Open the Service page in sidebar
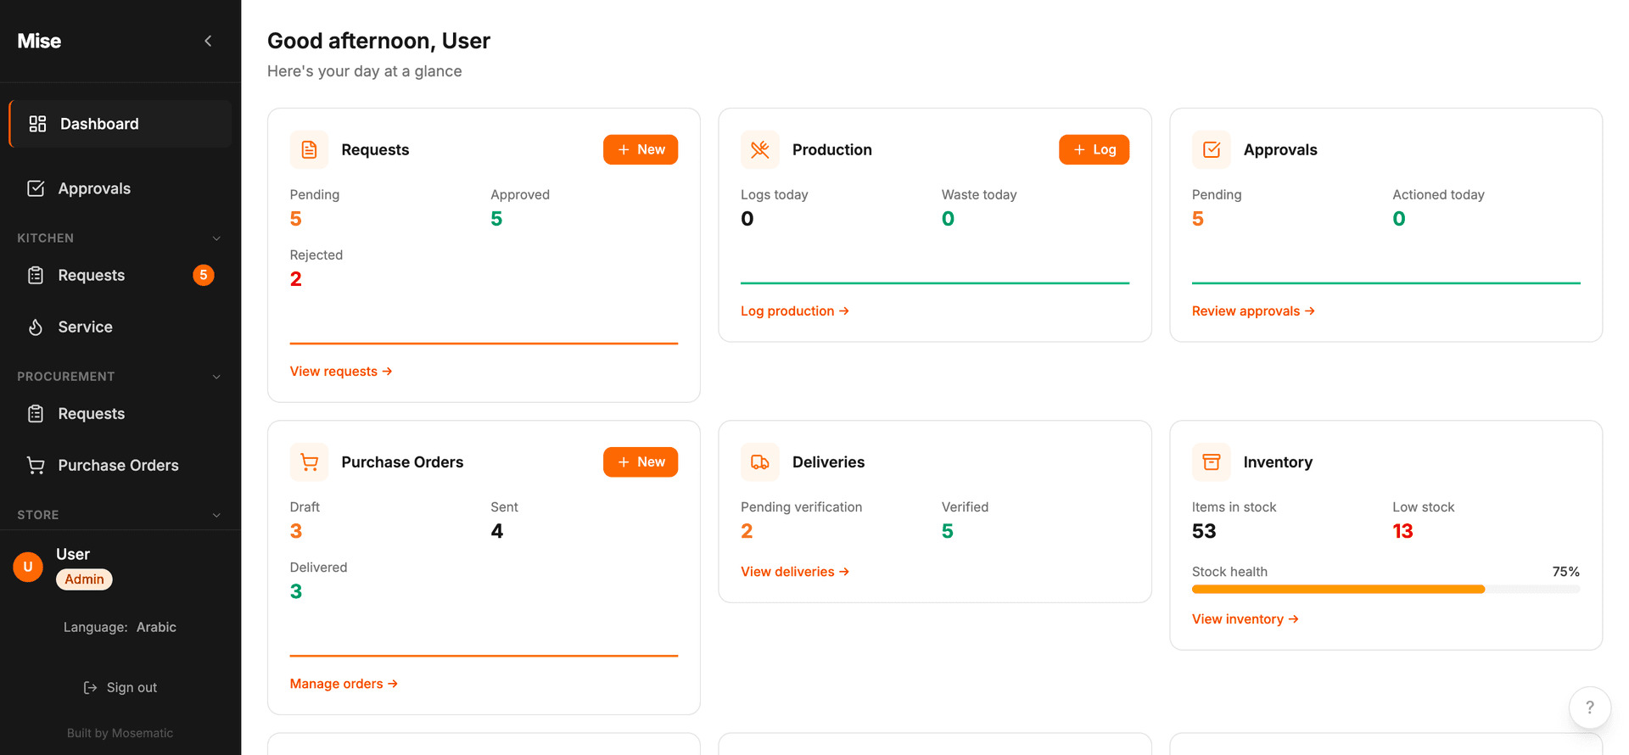1629x755 pixels. [120, 327]
